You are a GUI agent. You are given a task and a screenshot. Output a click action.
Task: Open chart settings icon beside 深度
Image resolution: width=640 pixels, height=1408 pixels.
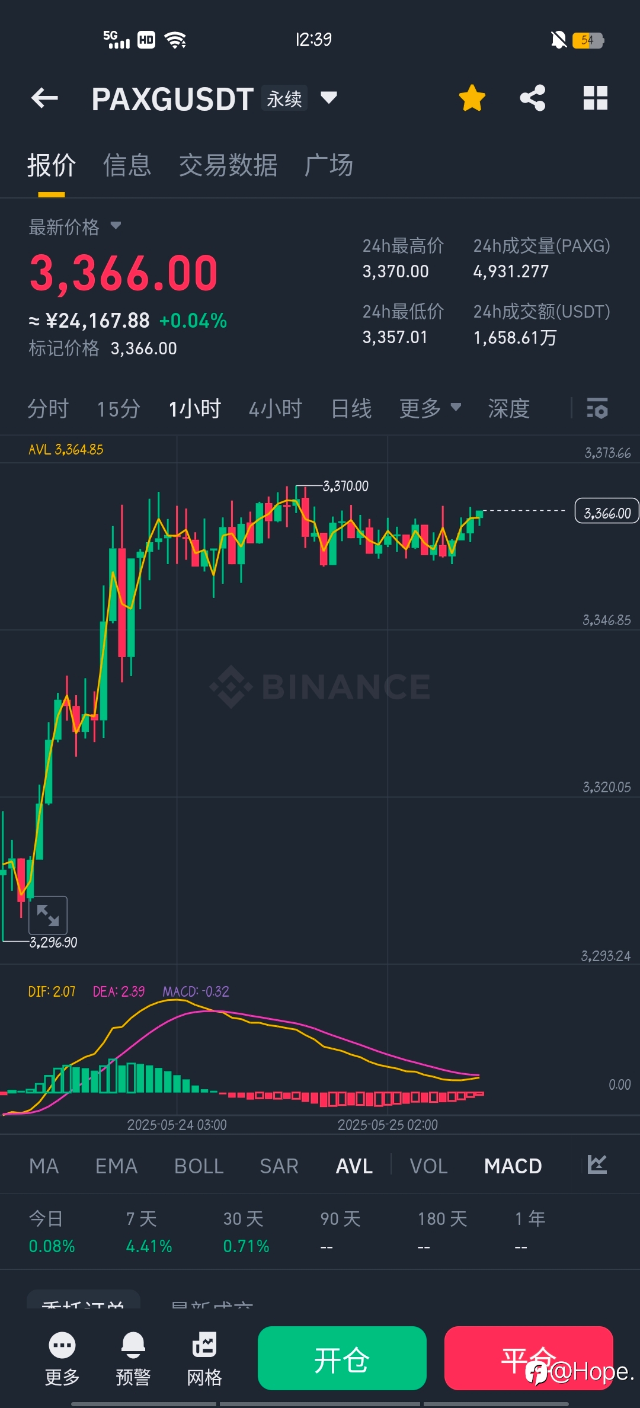(x=597, y=408)
